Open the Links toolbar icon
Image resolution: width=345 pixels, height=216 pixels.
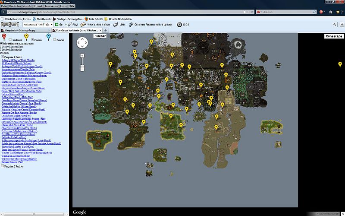120,25
